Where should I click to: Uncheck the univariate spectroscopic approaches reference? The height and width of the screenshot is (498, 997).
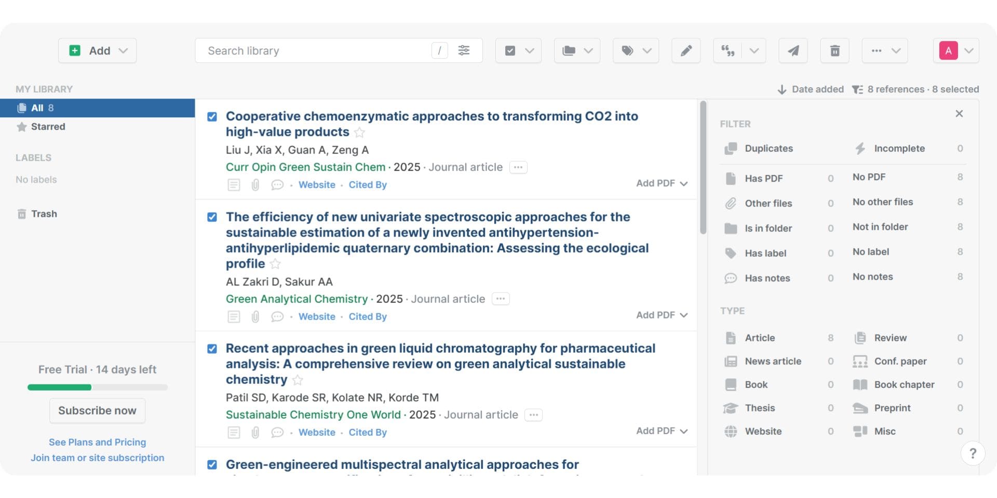pos(212,217)
